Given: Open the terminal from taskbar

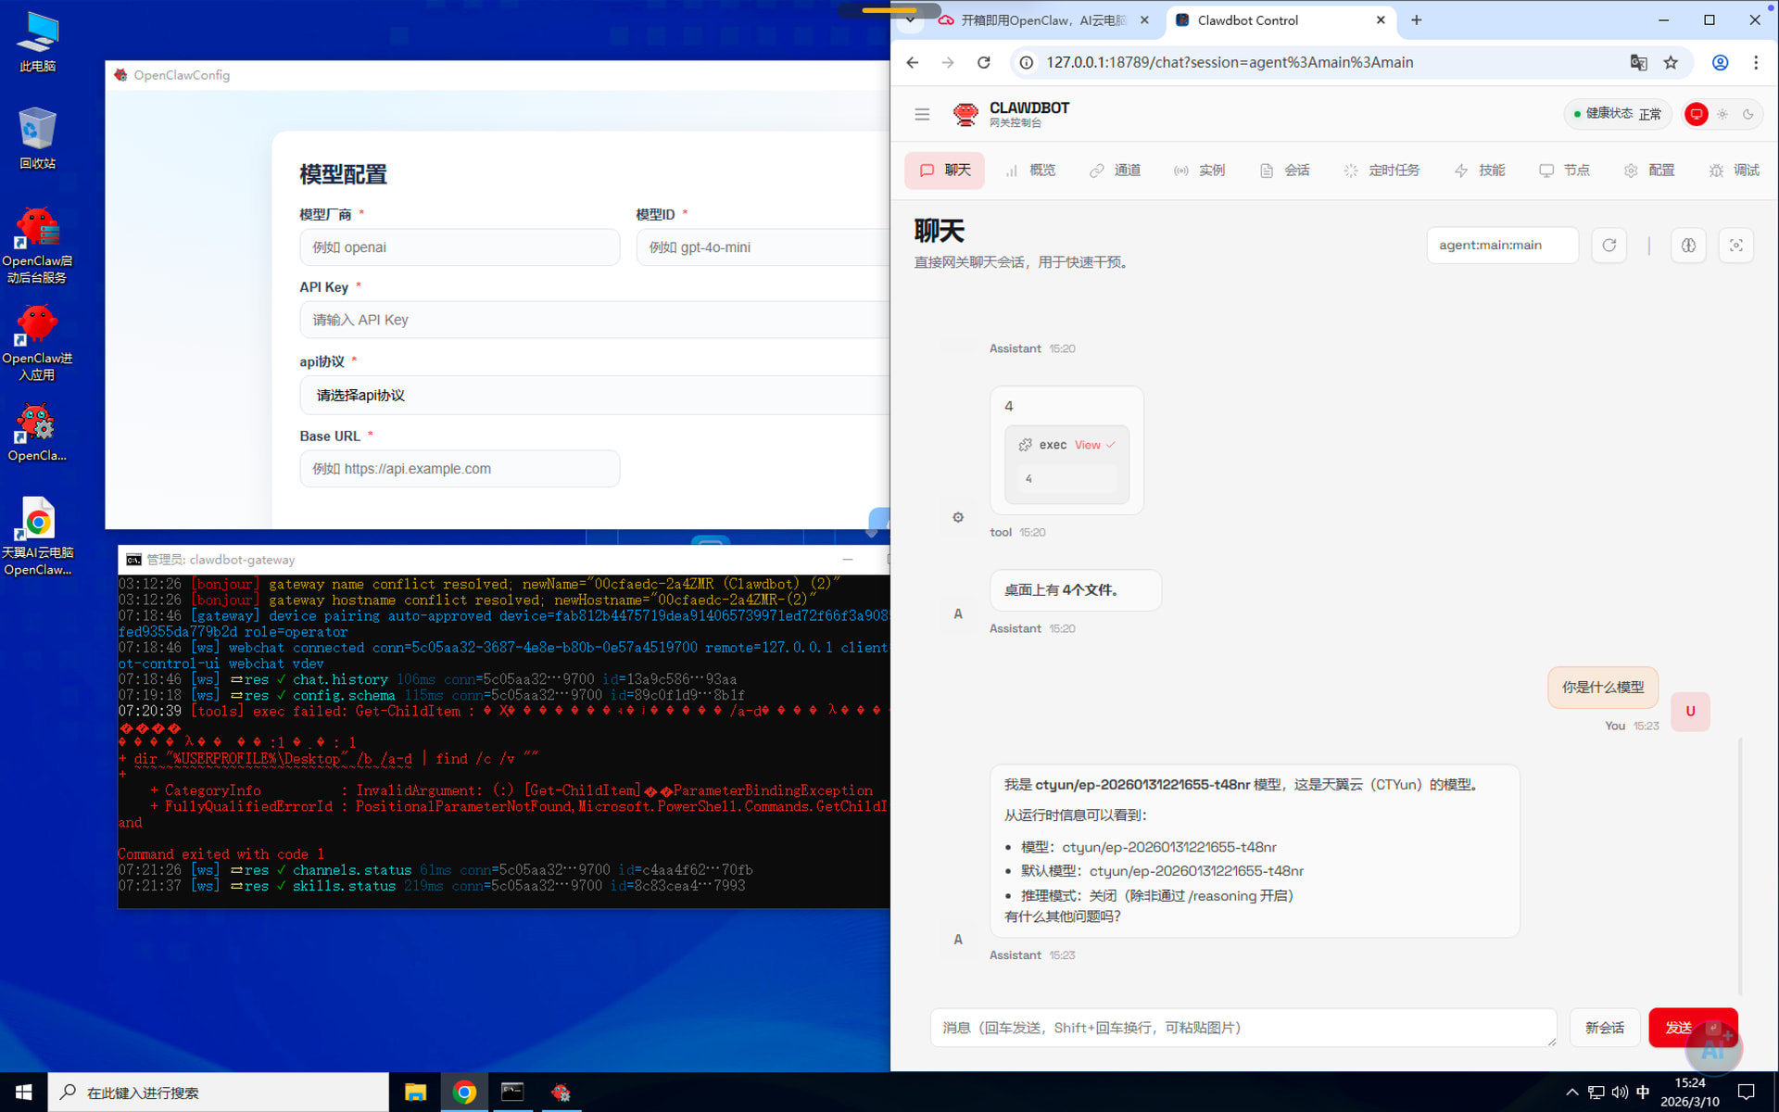Looking at the screenshot, I should coord(512,1093).
